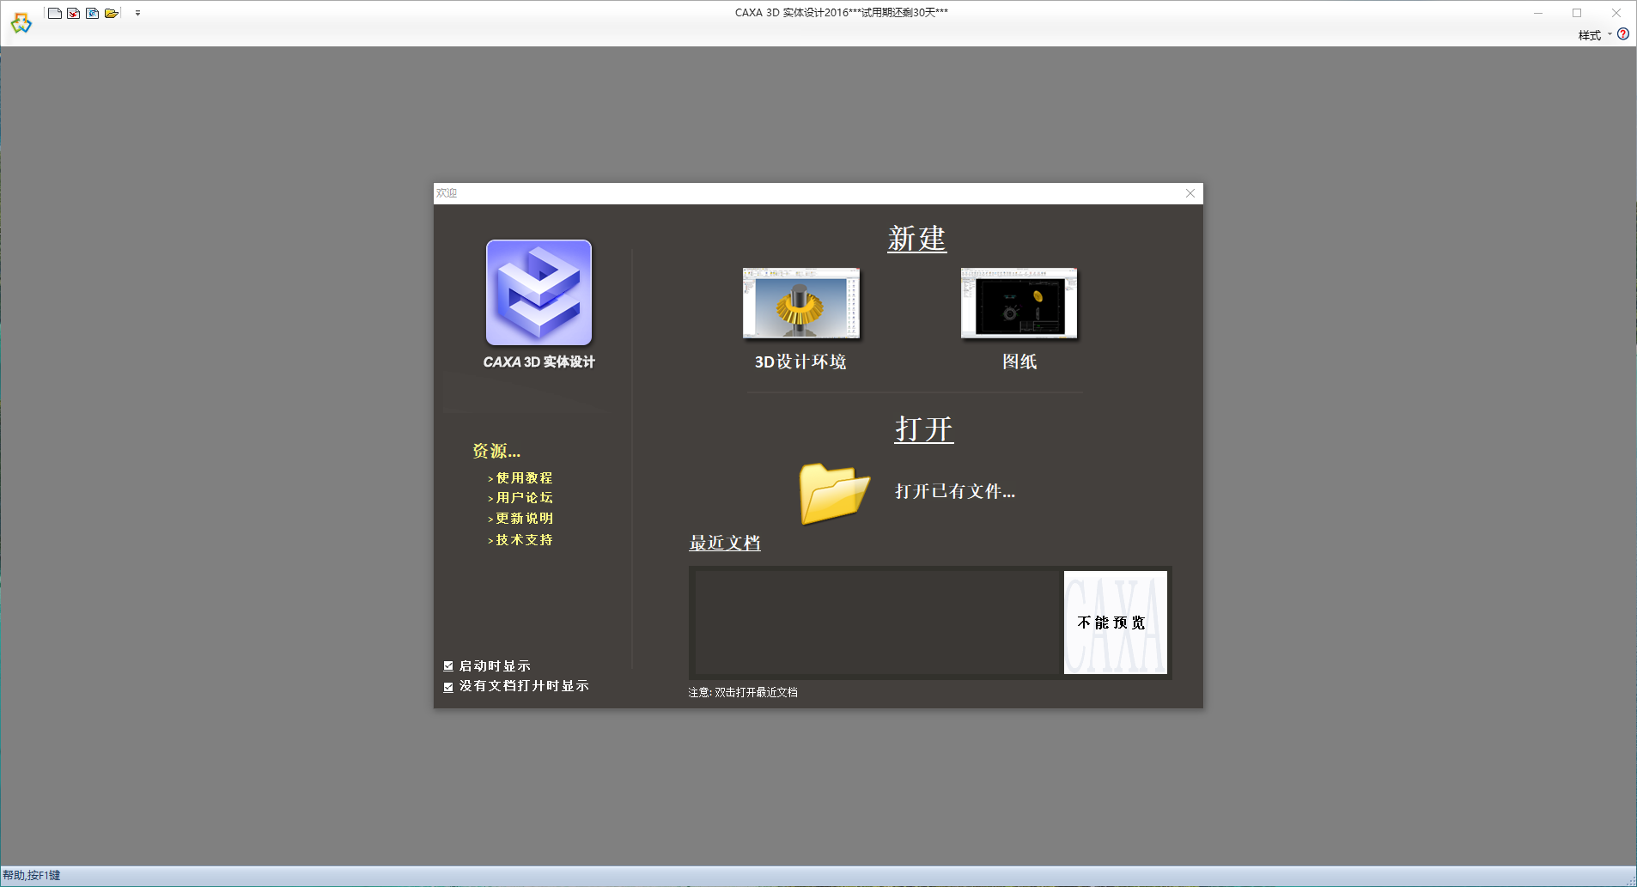Click the 资源... heading

coord(496,451)
